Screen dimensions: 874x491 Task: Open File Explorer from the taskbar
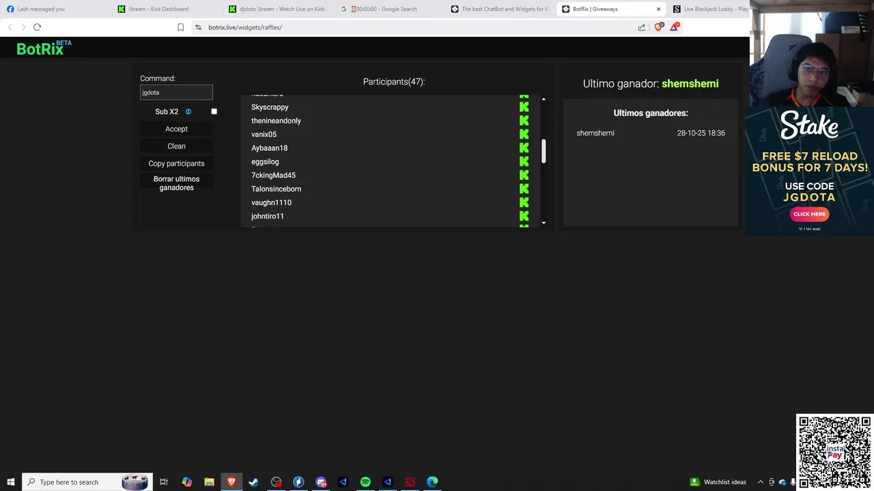(x=209, y=482)
